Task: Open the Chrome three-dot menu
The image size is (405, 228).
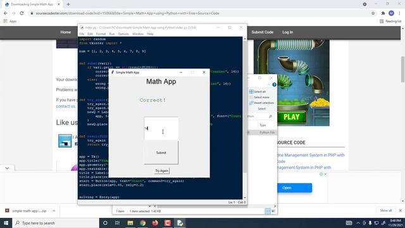Action: tap(399, 13)
